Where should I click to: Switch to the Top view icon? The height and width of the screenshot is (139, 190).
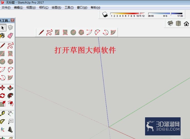(x=178, y=23)
